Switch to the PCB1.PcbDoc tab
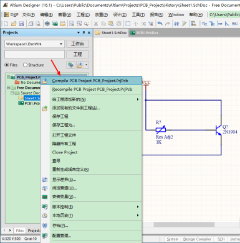This screenshot has width=240, height=243. 145,33
